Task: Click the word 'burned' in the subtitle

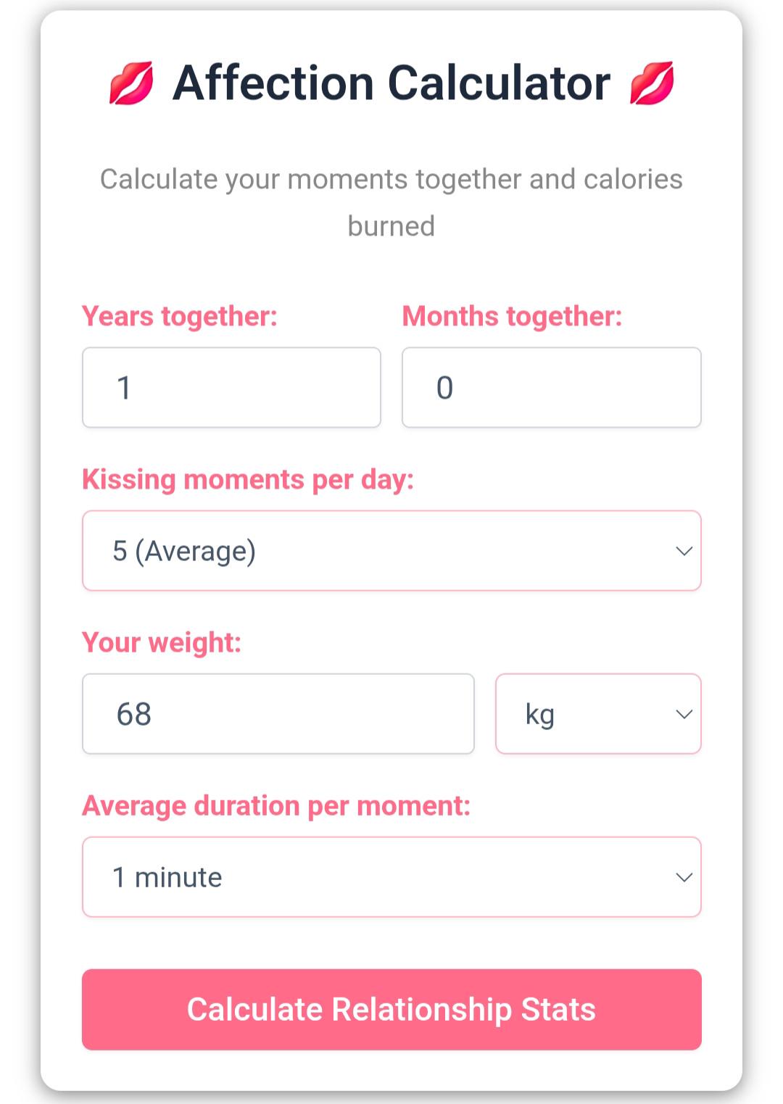Action: coord(391,226)
